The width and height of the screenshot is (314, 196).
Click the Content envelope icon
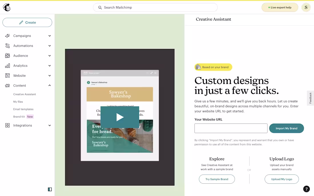7,85
